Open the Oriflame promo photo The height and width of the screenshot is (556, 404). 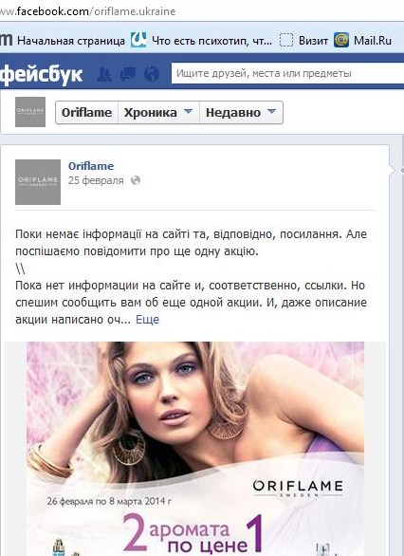(195, 449)
